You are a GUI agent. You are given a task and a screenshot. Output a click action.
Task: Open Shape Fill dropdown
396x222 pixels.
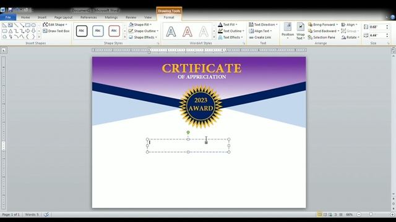(x=140, y=25)
